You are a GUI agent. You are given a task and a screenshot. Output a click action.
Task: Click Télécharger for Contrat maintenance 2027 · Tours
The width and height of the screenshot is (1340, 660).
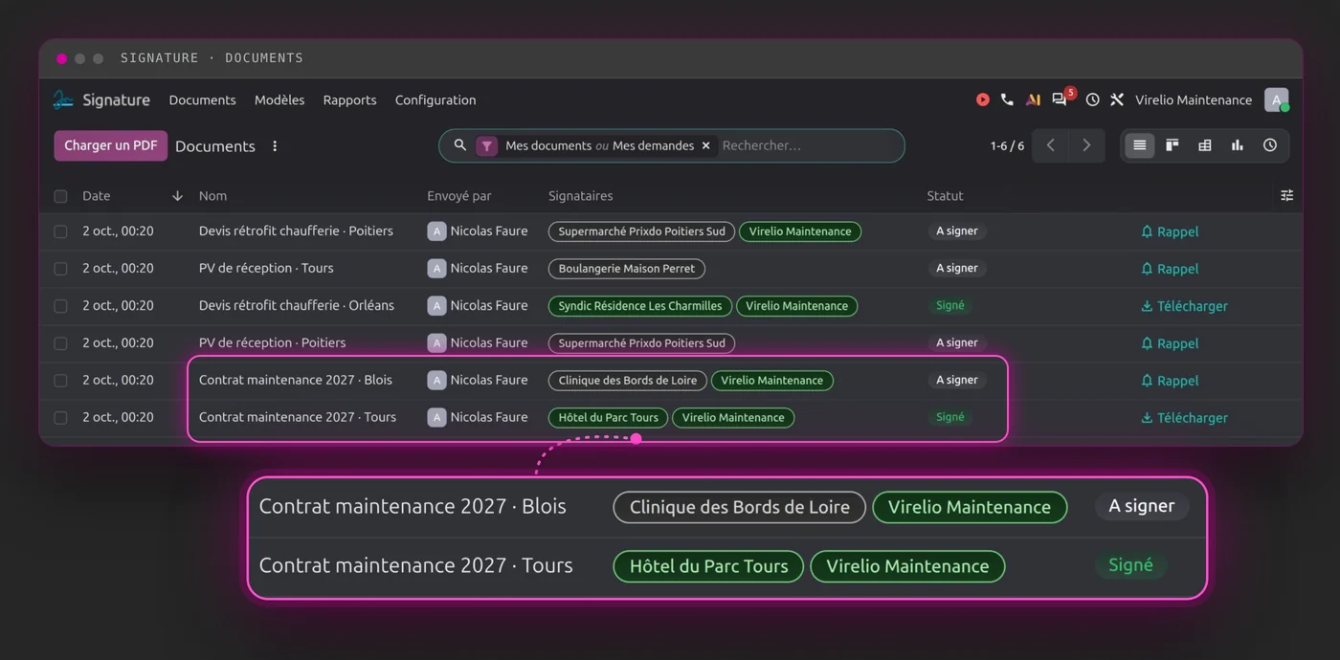point(1184,418)
